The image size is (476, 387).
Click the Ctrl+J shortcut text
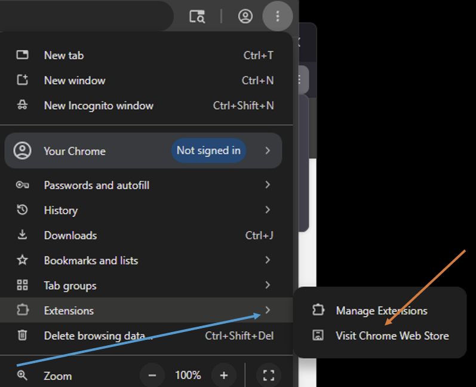coord(259,235)
